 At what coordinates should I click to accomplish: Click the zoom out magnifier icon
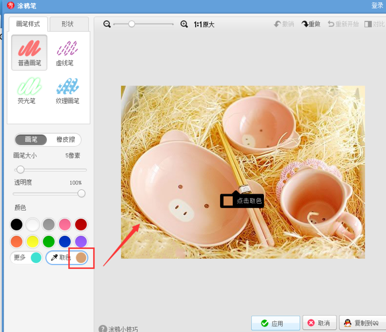coord(107,24)
